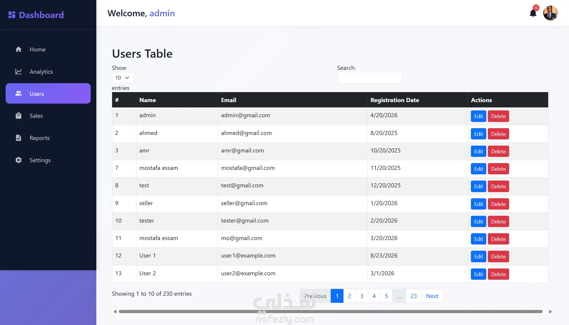Go to pagination page 4
The width and height of the screenshot is (569, 325).
(x=374, y=296)
